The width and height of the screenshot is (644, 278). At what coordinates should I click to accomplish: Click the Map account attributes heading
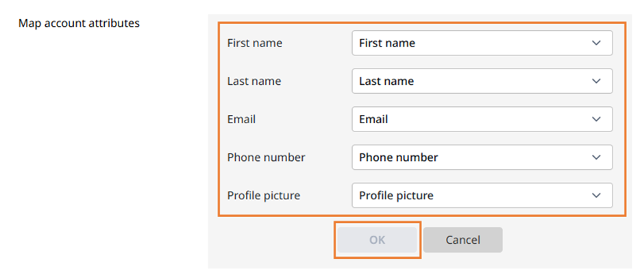point(79,23)
